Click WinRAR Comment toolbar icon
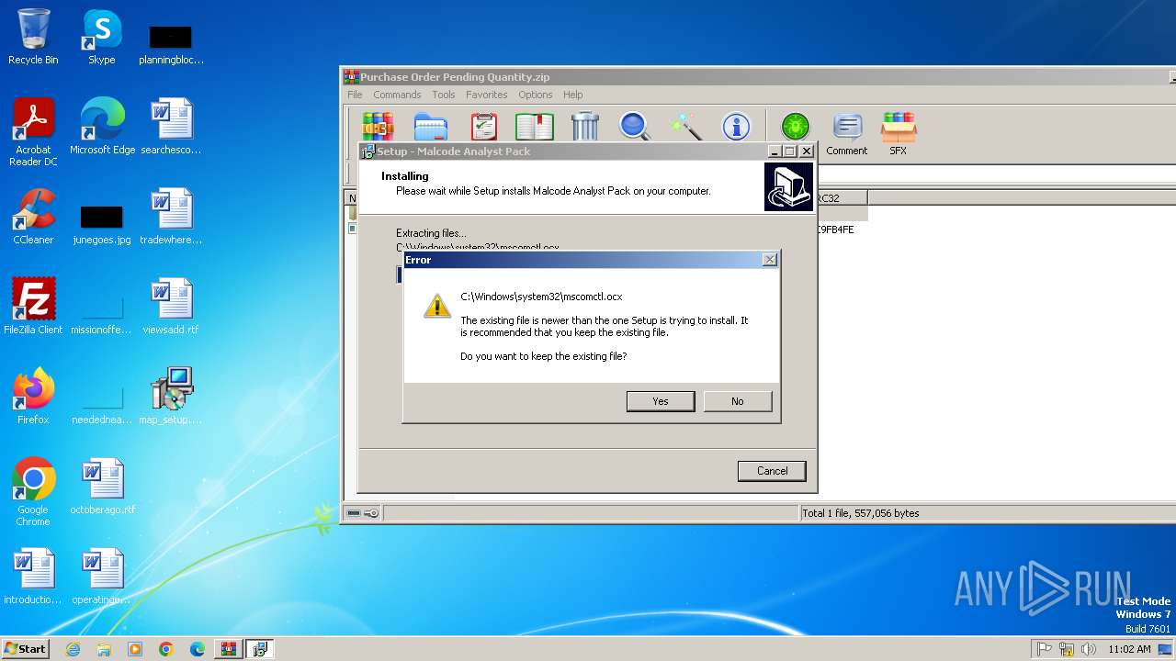The image size is (1176, 661). pyautogui.click(x=846, y=133)
